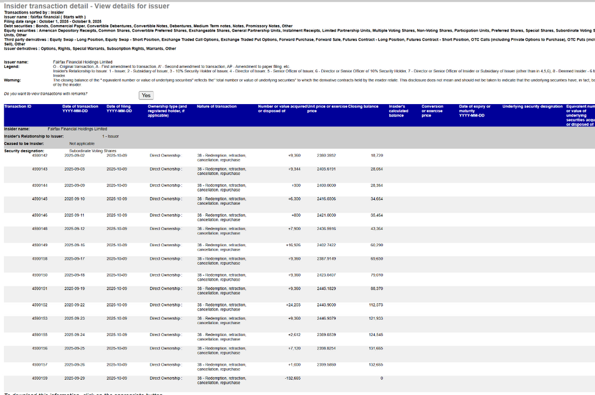Click the acquired amount +800
Image resolution: width=595 pixels, height=395 pixels.
[x=296, y=215]
